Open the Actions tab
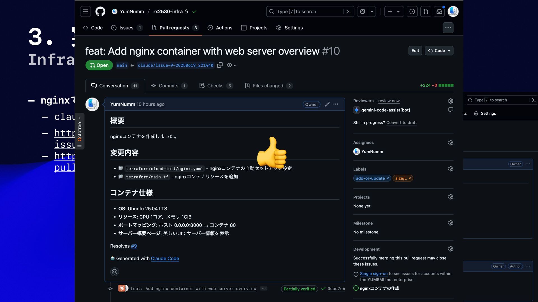The height and width of the screenshot is (302, 538). tap(220, 28)
